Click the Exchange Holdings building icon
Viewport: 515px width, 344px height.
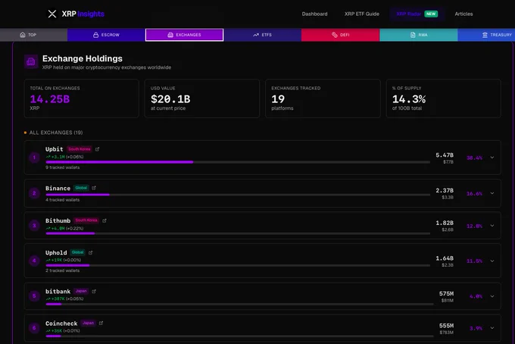pos(31,61)
